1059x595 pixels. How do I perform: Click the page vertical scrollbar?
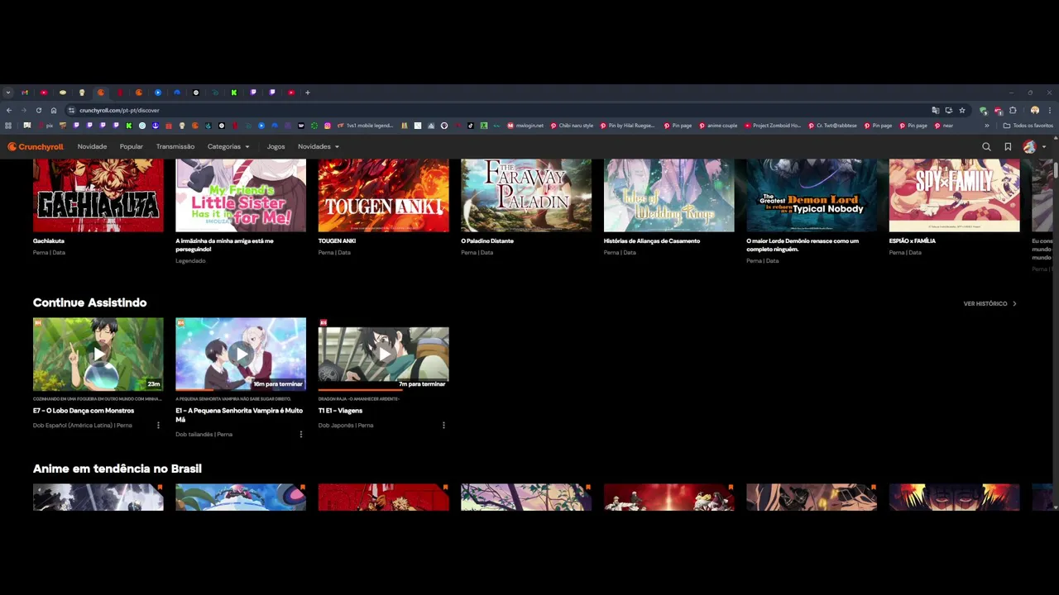[1056, 169]
